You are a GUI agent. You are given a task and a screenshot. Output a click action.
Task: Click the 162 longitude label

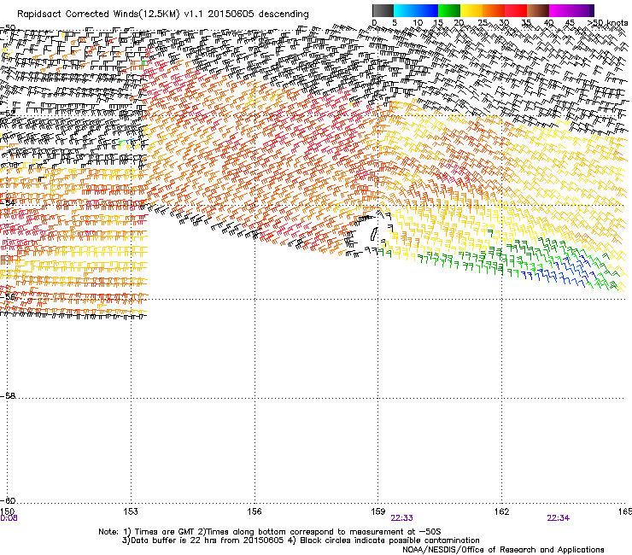[502, 511]
